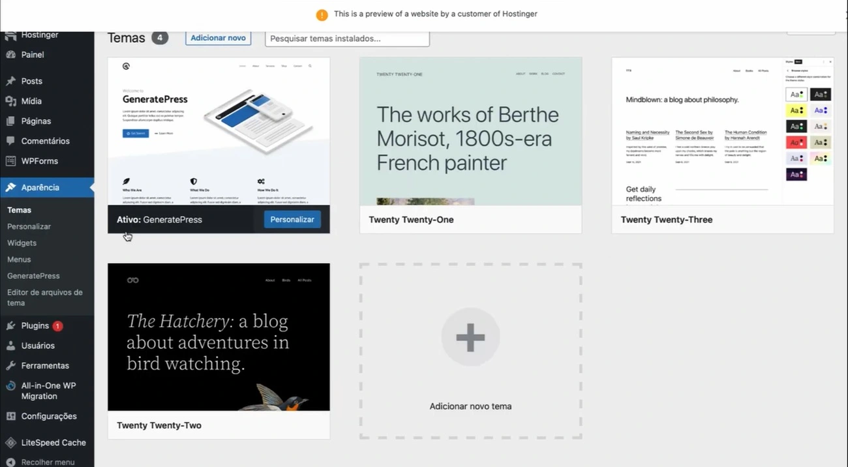Open Personalizar submenu link
The width and height of the screenshot is (848, 467).
pos(29,226)
